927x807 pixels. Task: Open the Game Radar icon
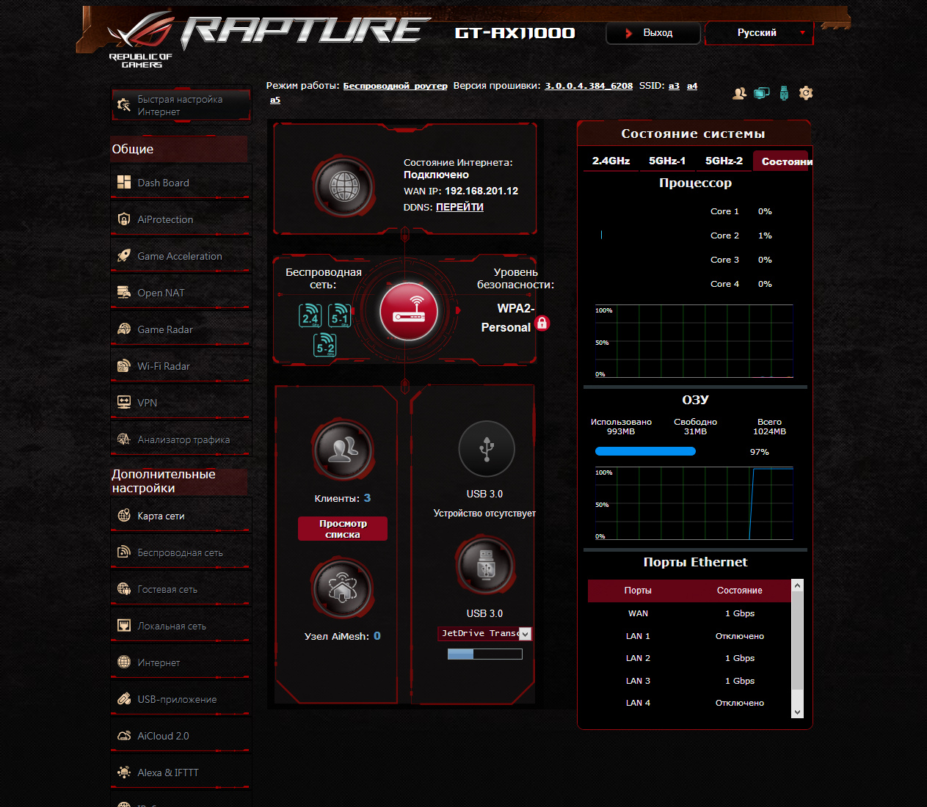pos(124,329)
